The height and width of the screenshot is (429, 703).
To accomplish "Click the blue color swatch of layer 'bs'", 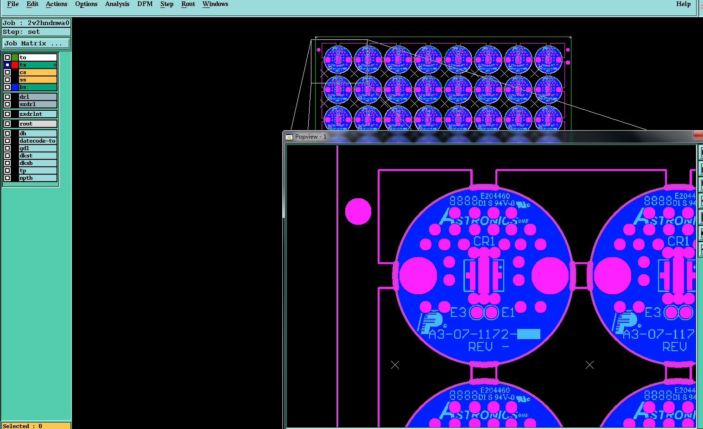I will [15, 87].
